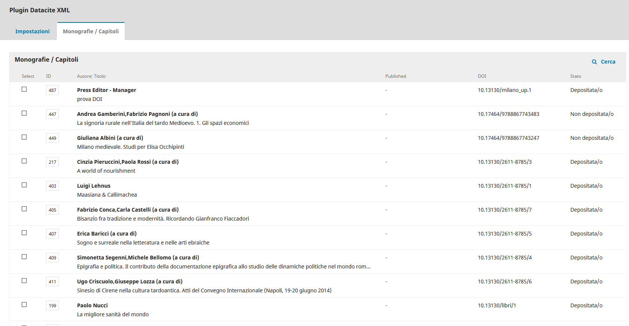Click author Paolo Nucci
This screenshot has width=629, height=326.
[x=92, y=305]
